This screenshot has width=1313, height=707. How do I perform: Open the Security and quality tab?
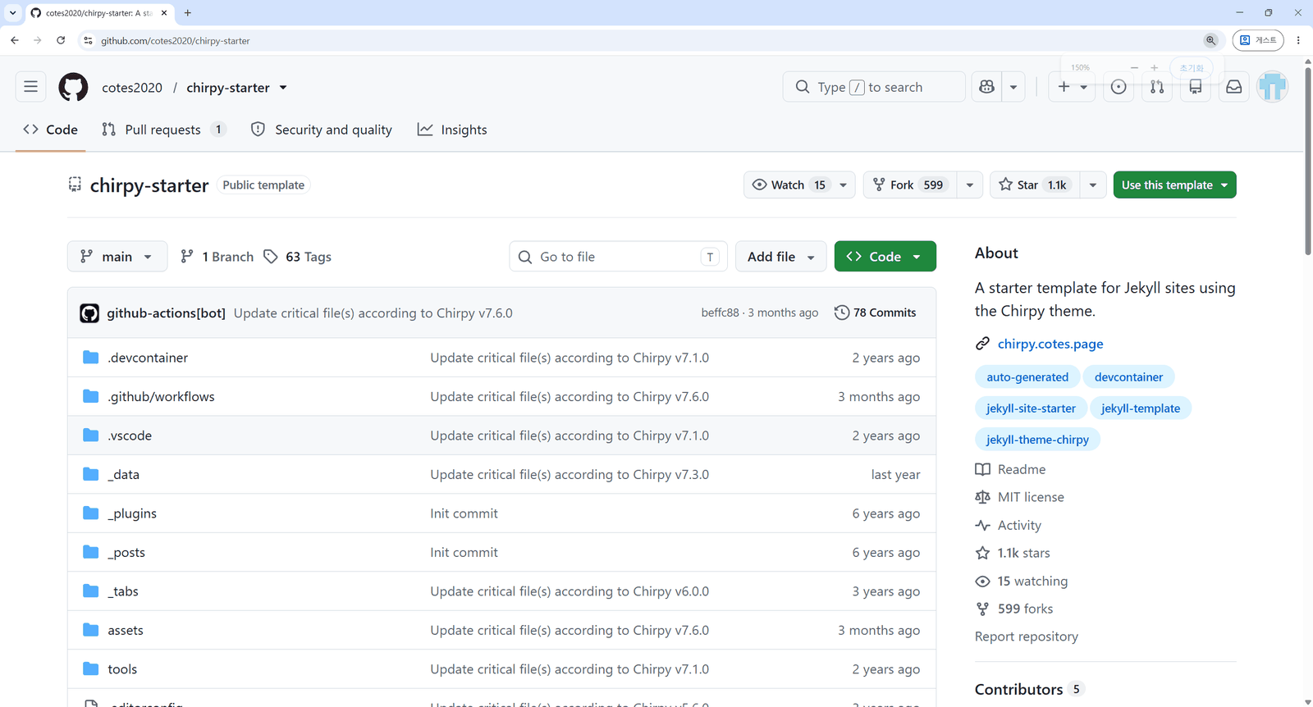coord(322,130)
